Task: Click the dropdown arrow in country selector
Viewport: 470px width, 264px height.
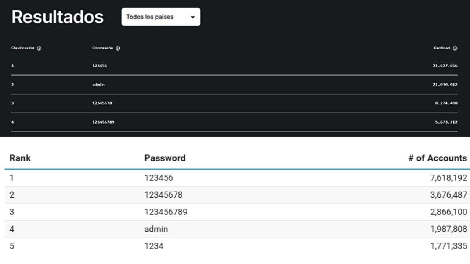Action: pyautogui.click(x=192, y=17)
